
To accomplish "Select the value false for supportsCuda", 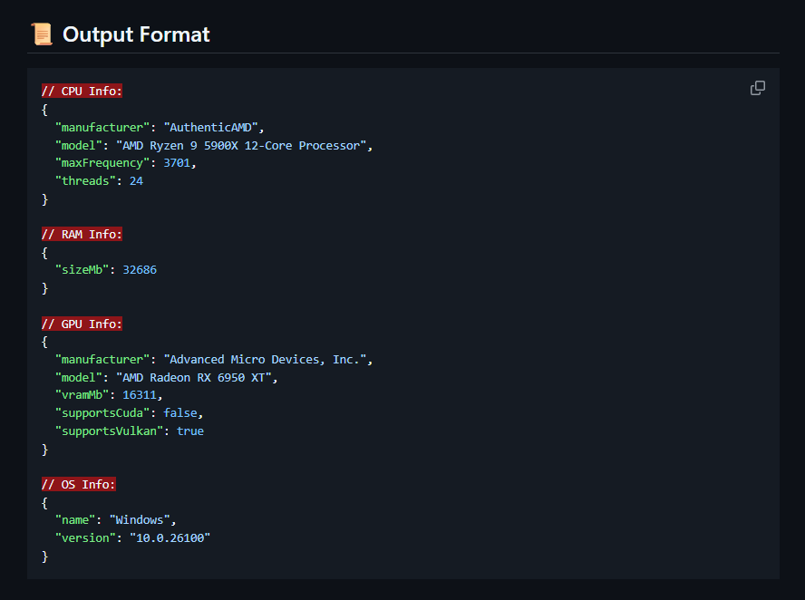I will pos(180,412).
